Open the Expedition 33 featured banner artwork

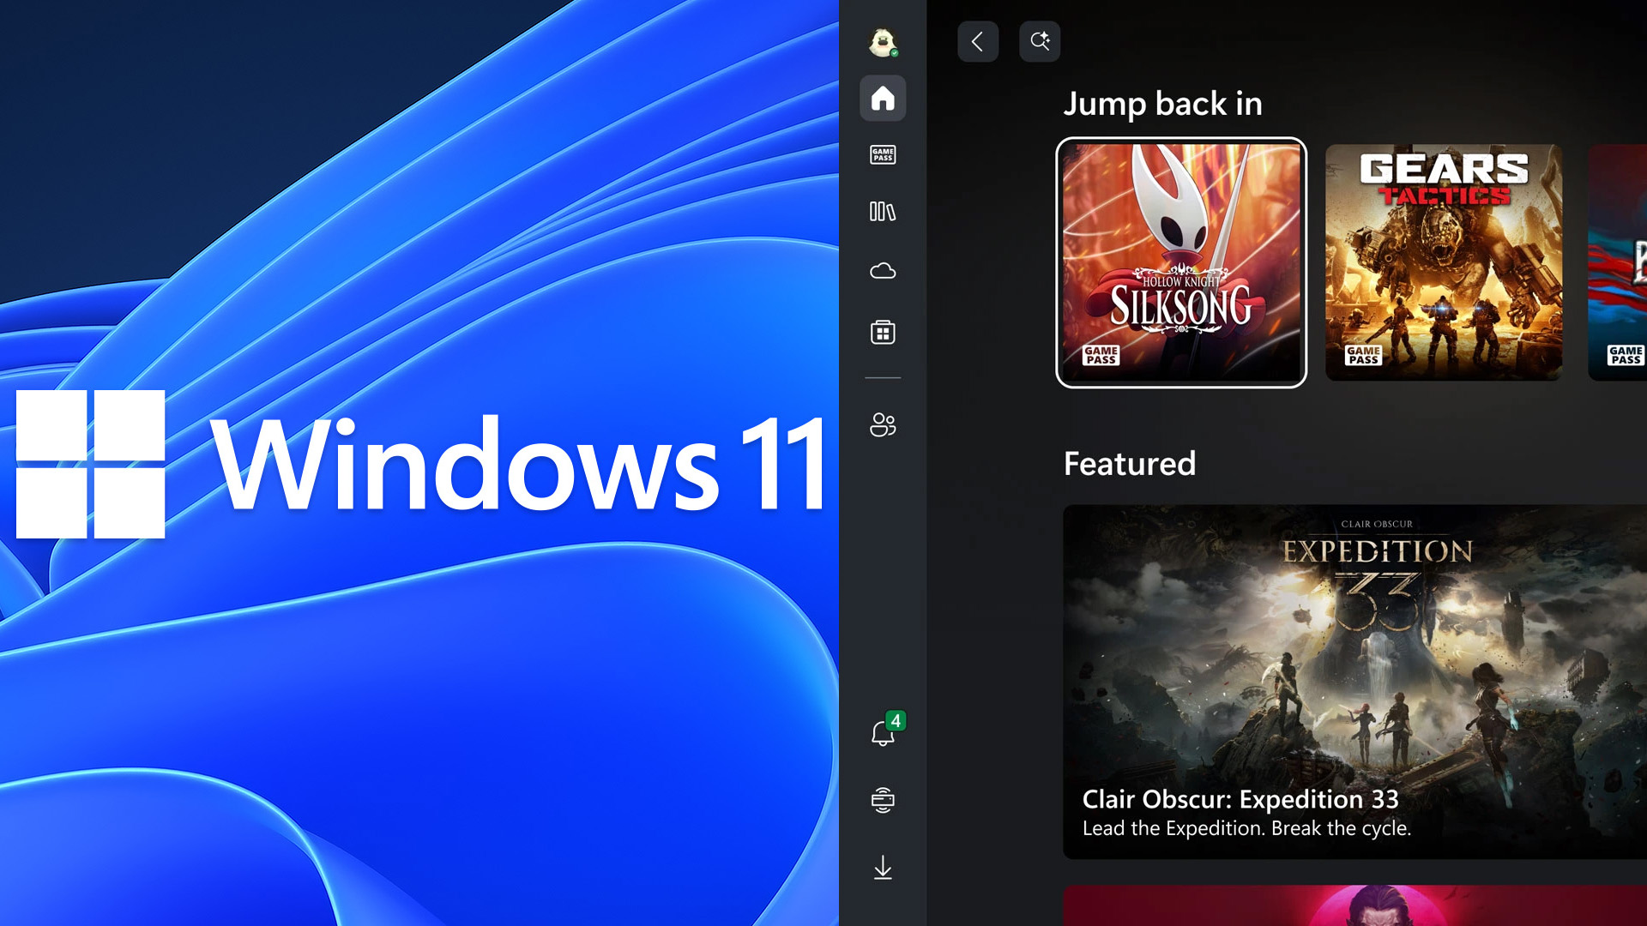click(1355, 652)
